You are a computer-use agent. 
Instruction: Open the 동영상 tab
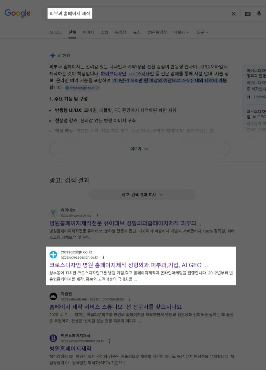(x=120, y=32)
